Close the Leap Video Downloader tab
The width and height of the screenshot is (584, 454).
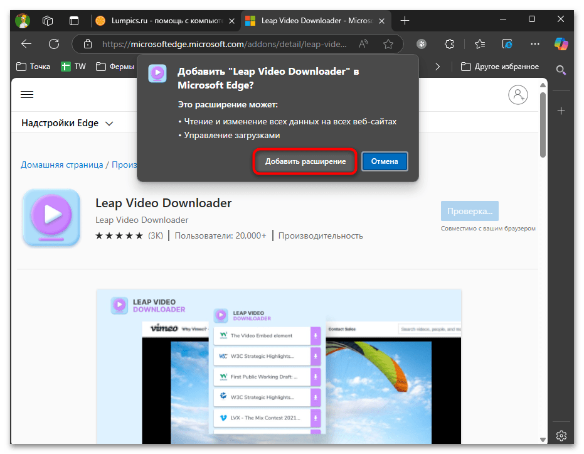(x=381, y=21)
